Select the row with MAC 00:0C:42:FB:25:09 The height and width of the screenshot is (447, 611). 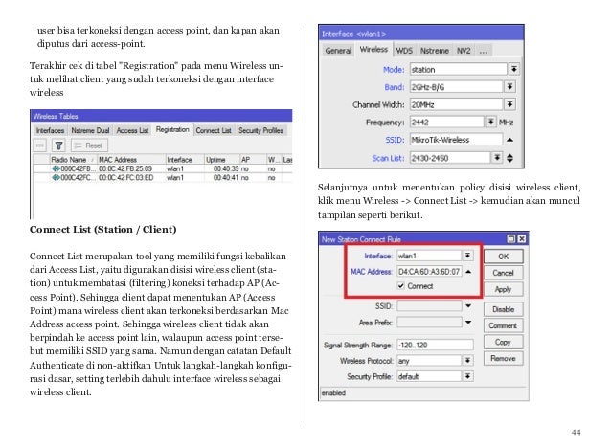point(163,168)
